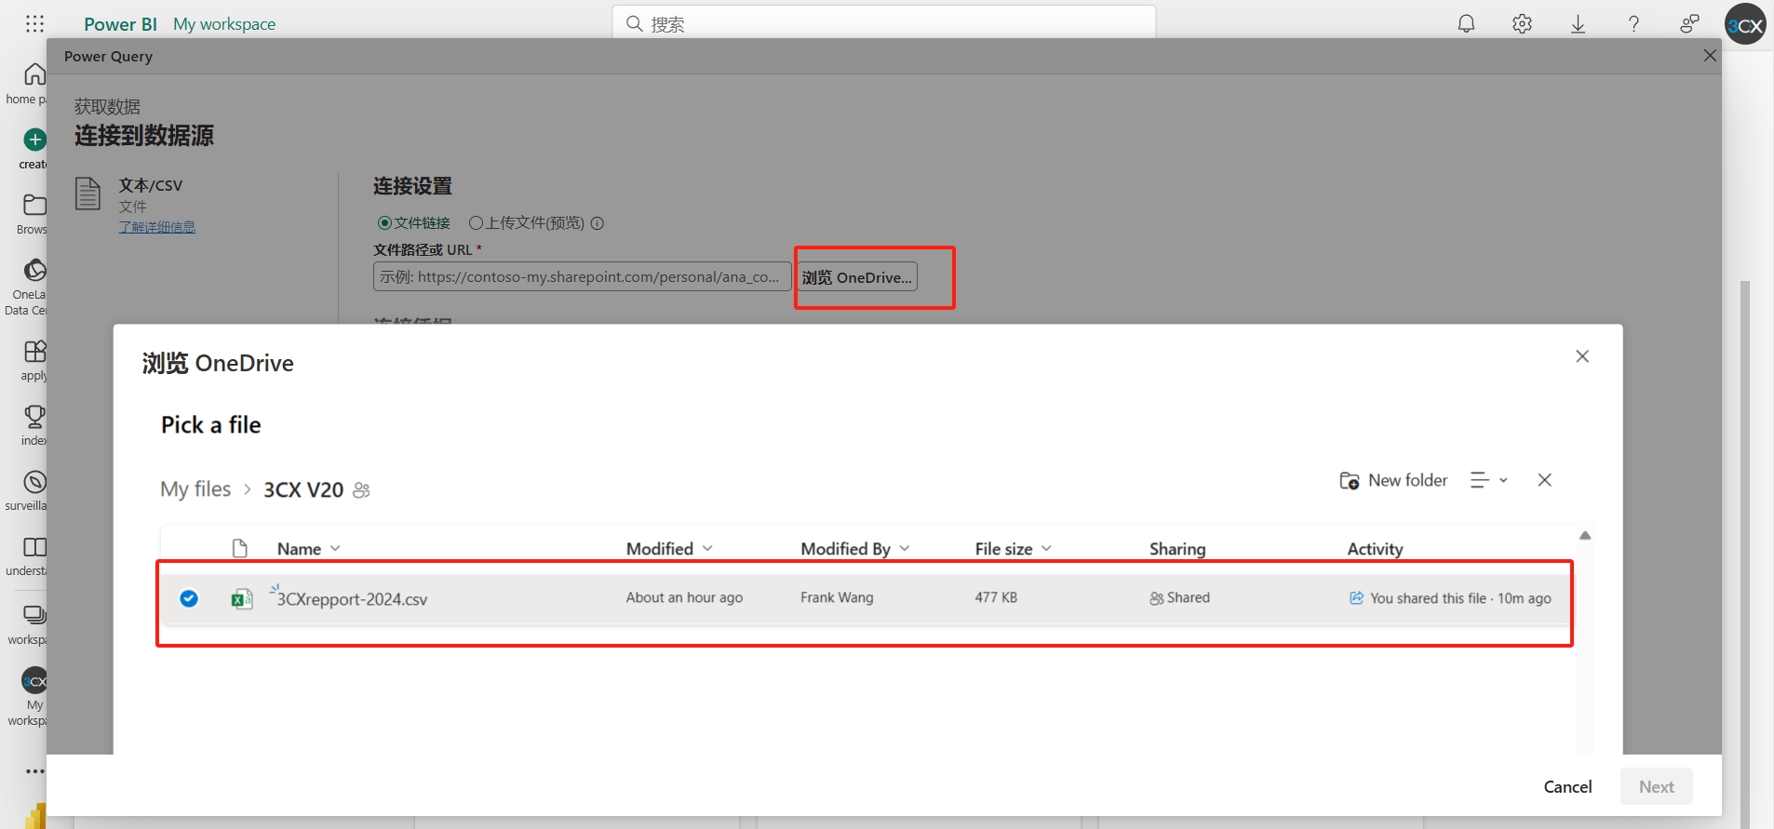Navigate to My files breadcrumb

195,489
